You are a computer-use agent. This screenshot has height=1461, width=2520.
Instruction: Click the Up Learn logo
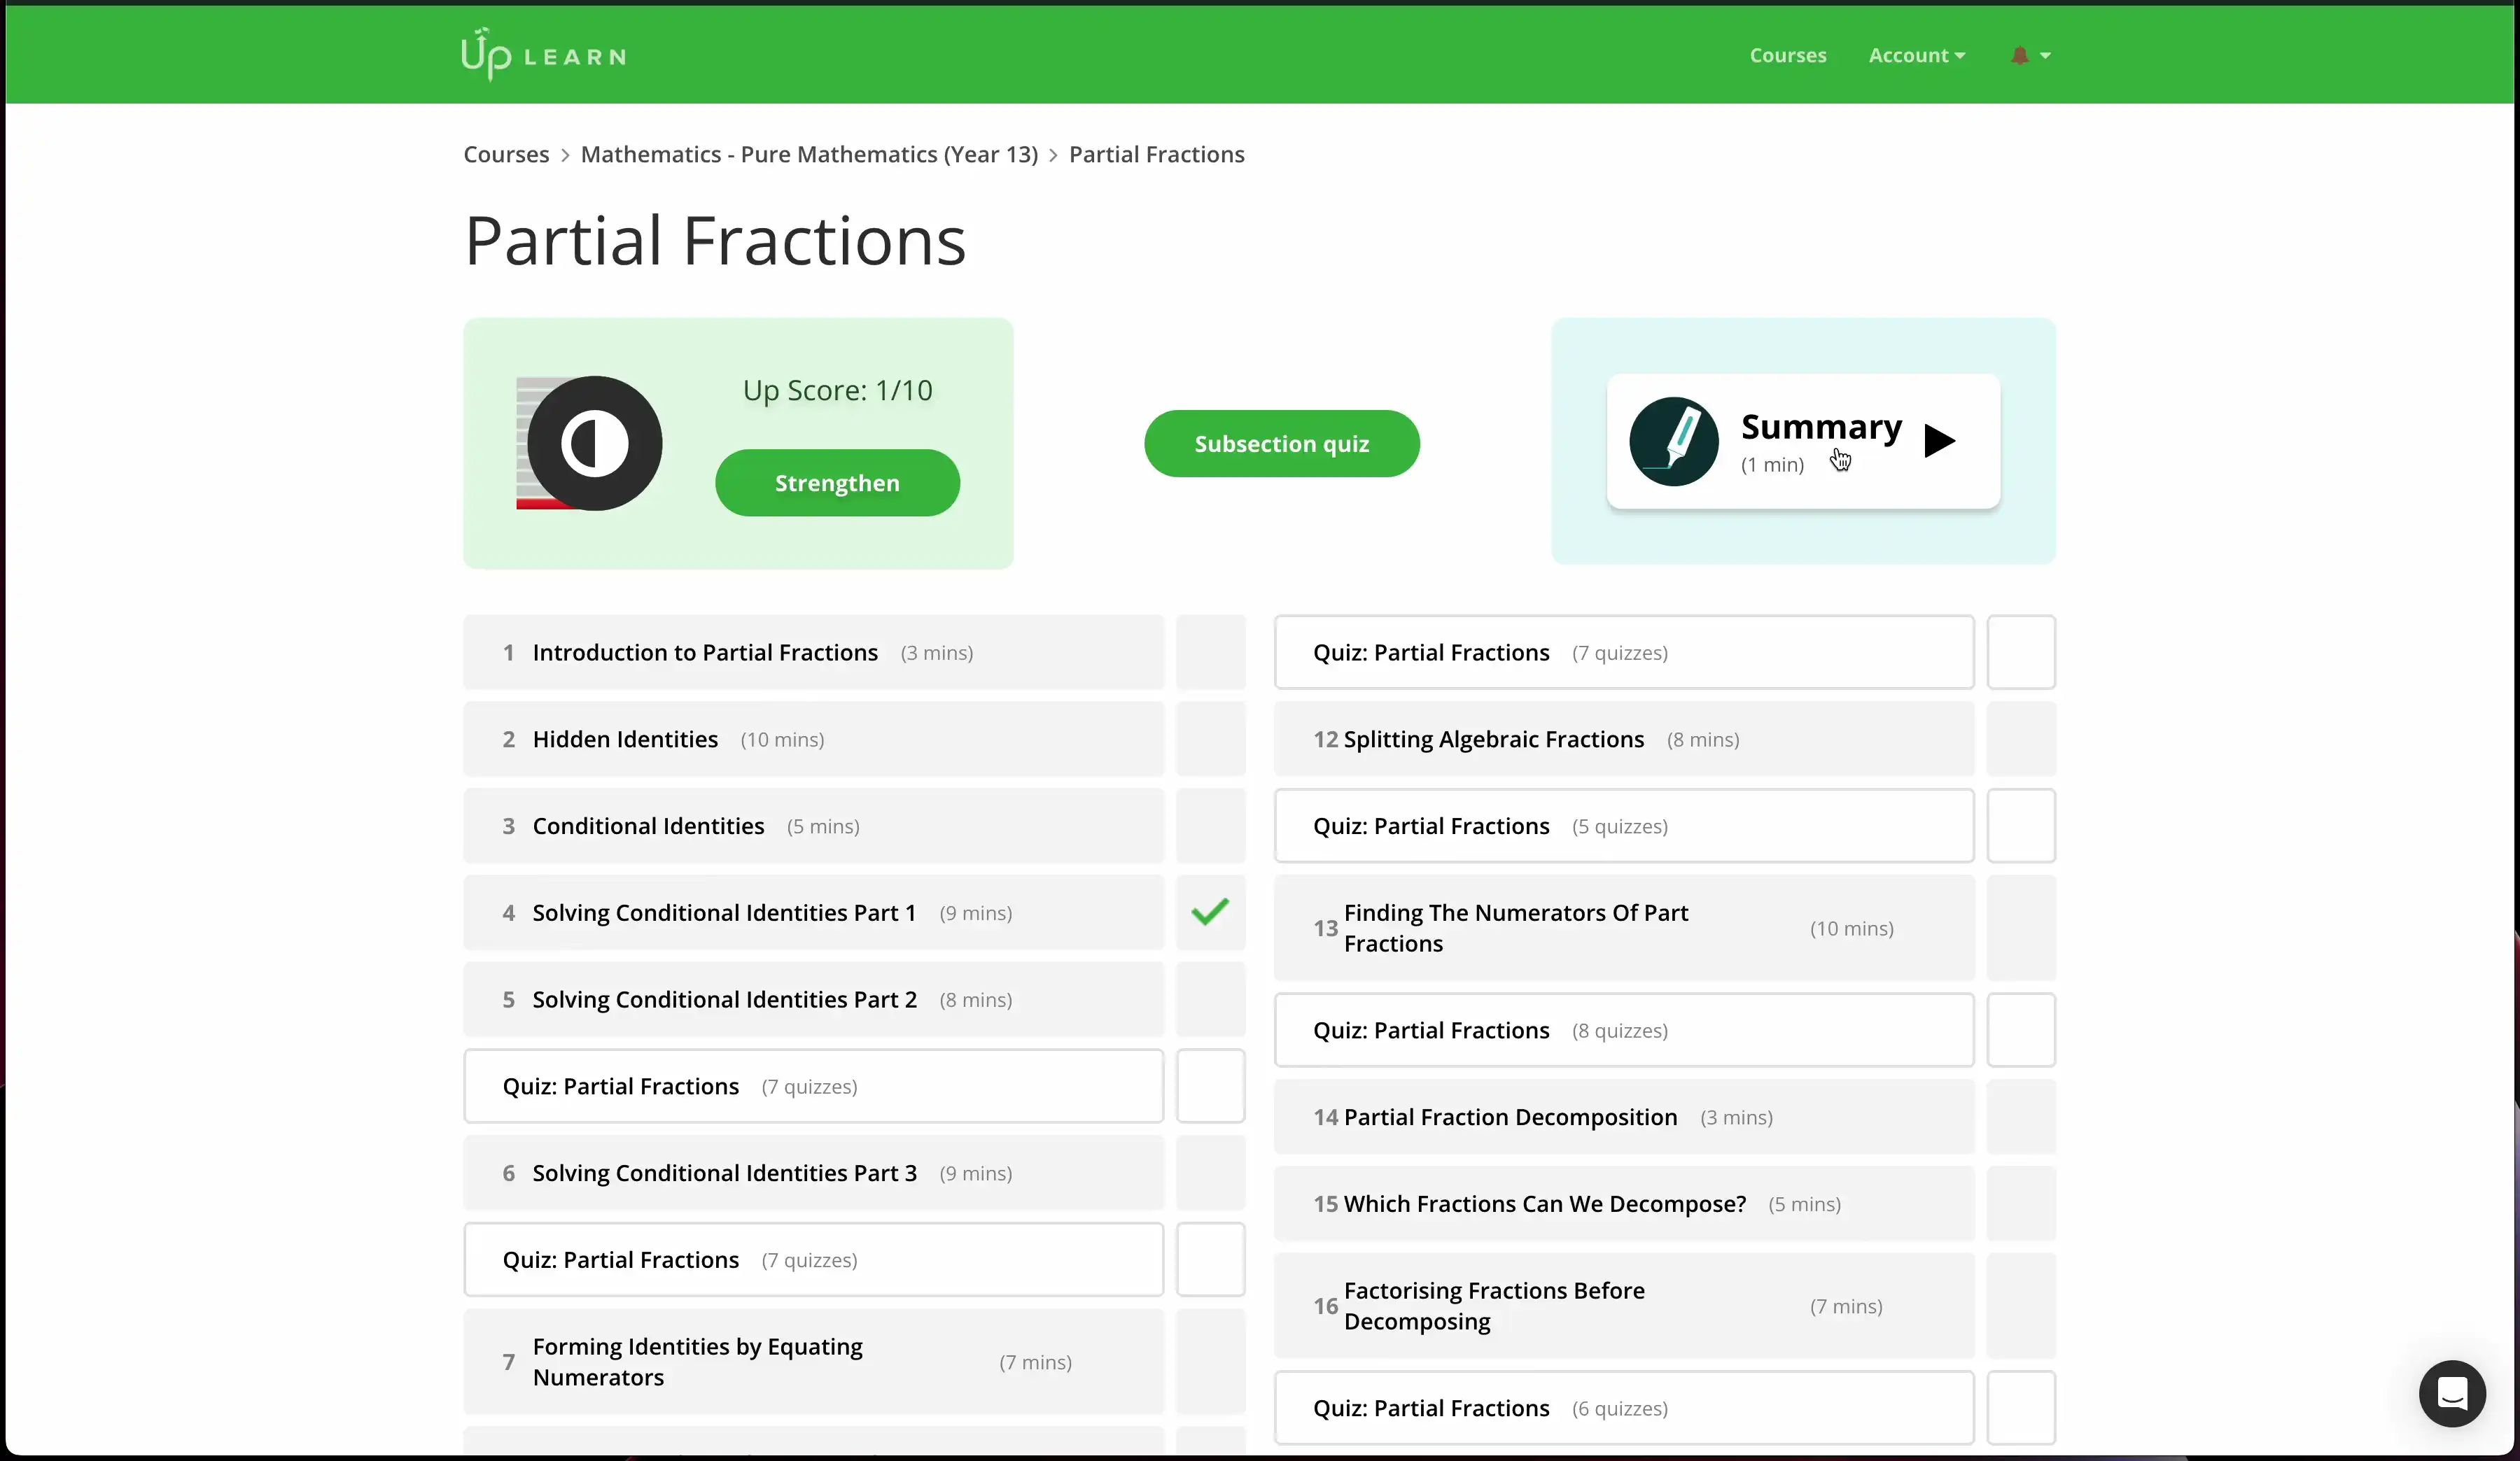[x=543, y=55]
